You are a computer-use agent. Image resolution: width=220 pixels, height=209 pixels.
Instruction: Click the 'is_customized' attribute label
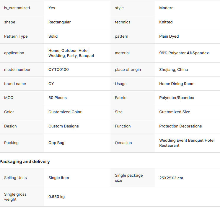(17, 8)
